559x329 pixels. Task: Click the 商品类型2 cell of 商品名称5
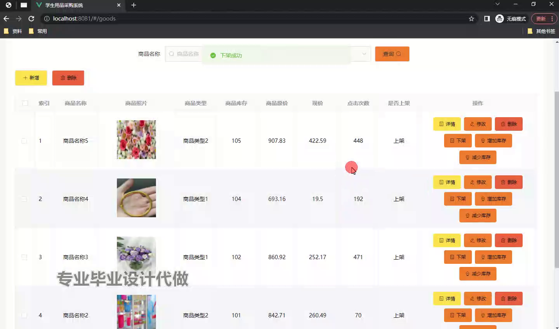[196, 141]
